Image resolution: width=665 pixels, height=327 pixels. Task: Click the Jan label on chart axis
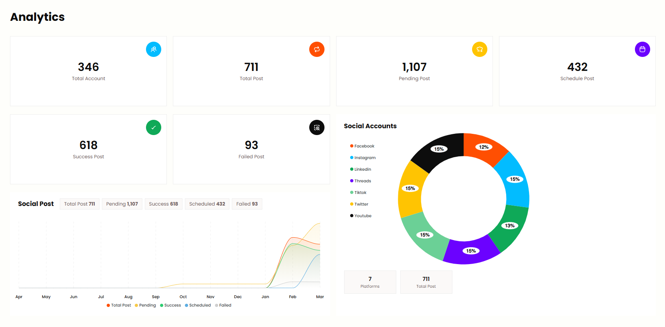point(265,297)
